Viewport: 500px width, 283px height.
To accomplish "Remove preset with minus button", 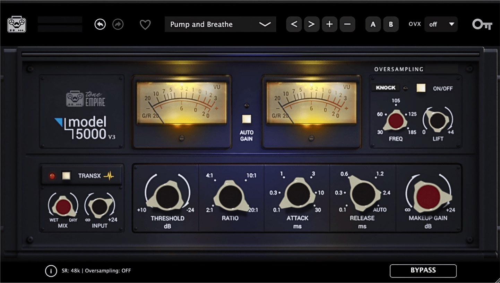I will 347,24.
